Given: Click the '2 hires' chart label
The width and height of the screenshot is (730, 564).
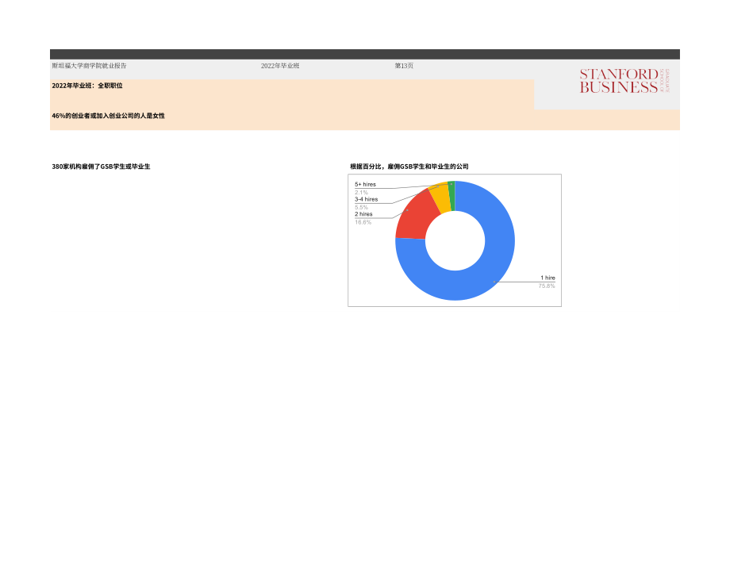Looking at the screenshot, I should coord(363,214).
